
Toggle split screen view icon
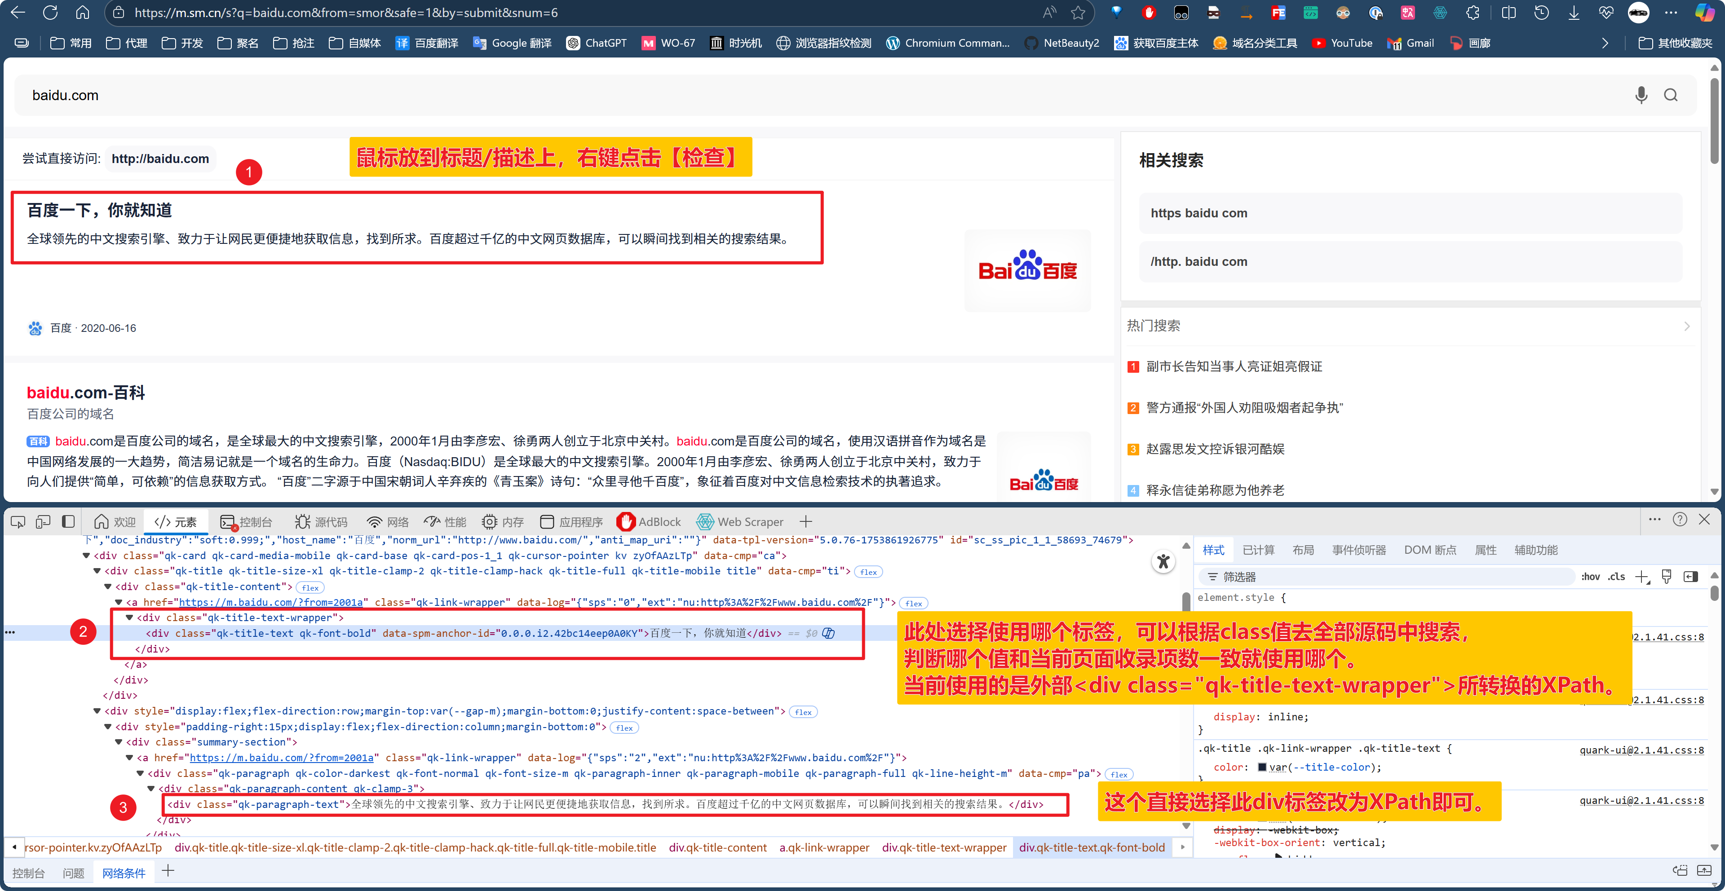1509,12
